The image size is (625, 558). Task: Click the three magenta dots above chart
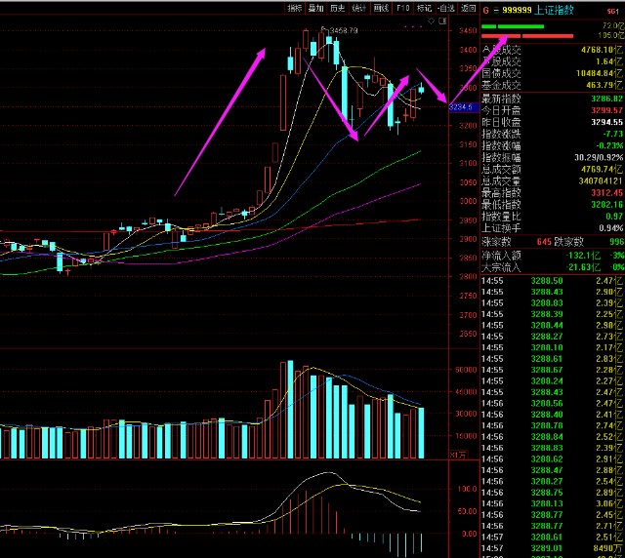click(413, 26)
